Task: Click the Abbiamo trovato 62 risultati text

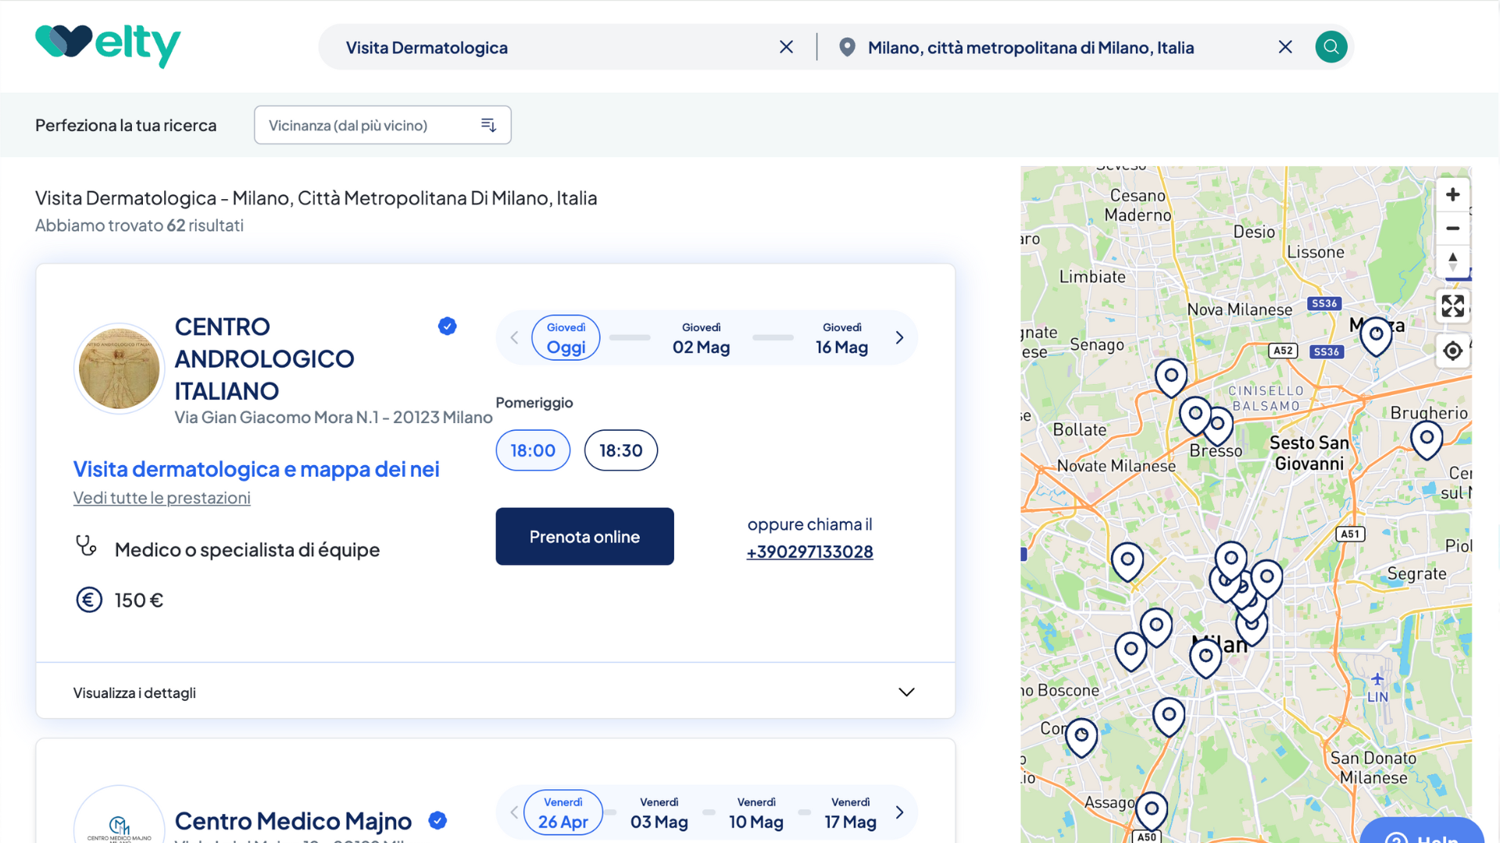Action: (139, 226)
